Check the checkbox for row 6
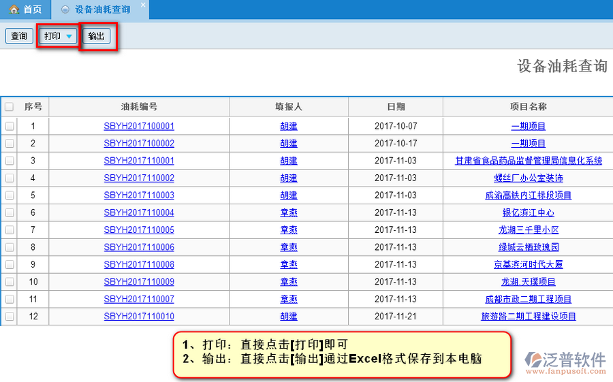Image resolution: width=613 pixels, height=382 pixels. point(10,212)
